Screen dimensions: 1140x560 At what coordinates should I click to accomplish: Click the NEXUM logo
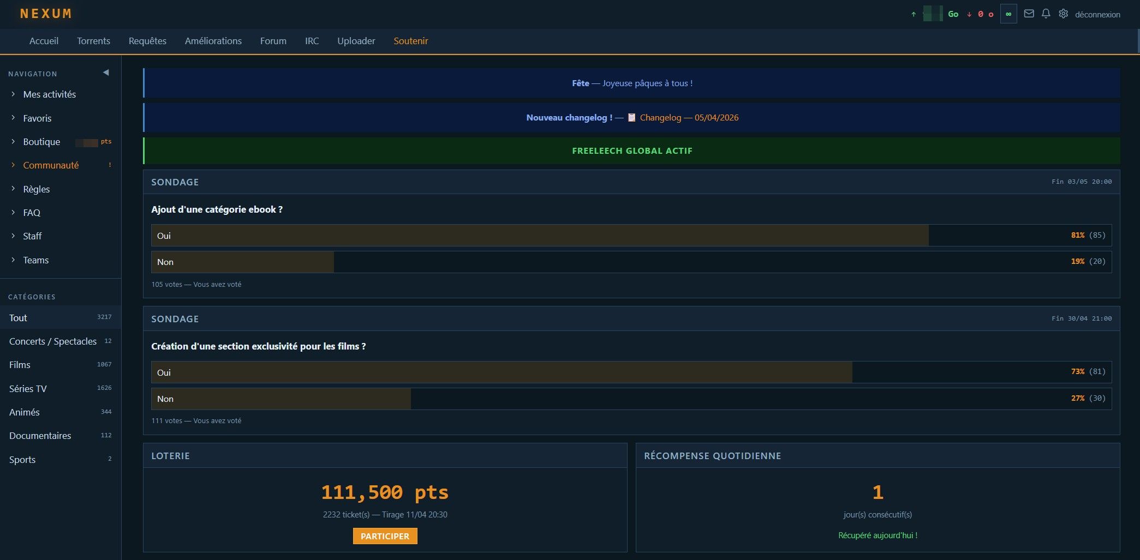[x=46, y=14]
